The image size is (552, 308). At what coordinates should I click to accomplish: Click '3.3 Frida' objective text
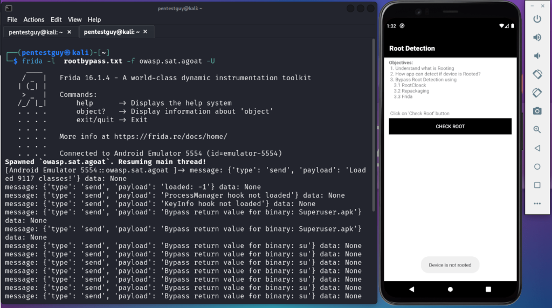[403, 96]
